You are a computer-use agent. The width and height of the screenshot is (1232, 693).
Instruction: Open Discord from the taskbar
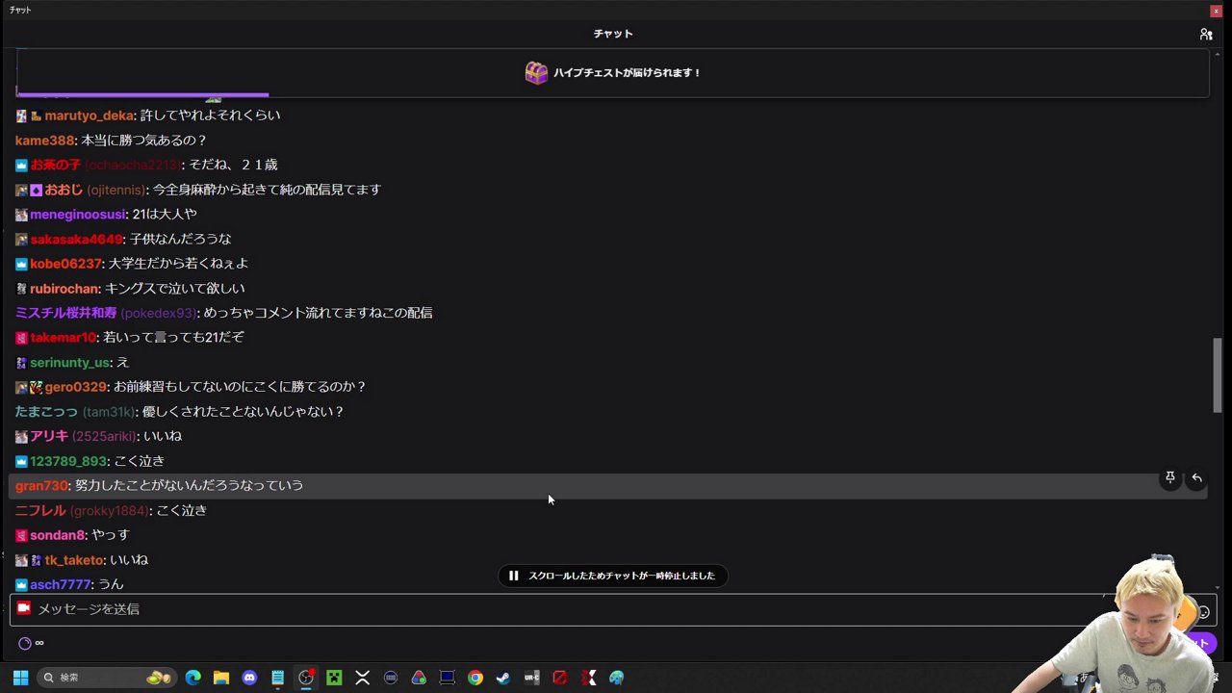[250, 677]
